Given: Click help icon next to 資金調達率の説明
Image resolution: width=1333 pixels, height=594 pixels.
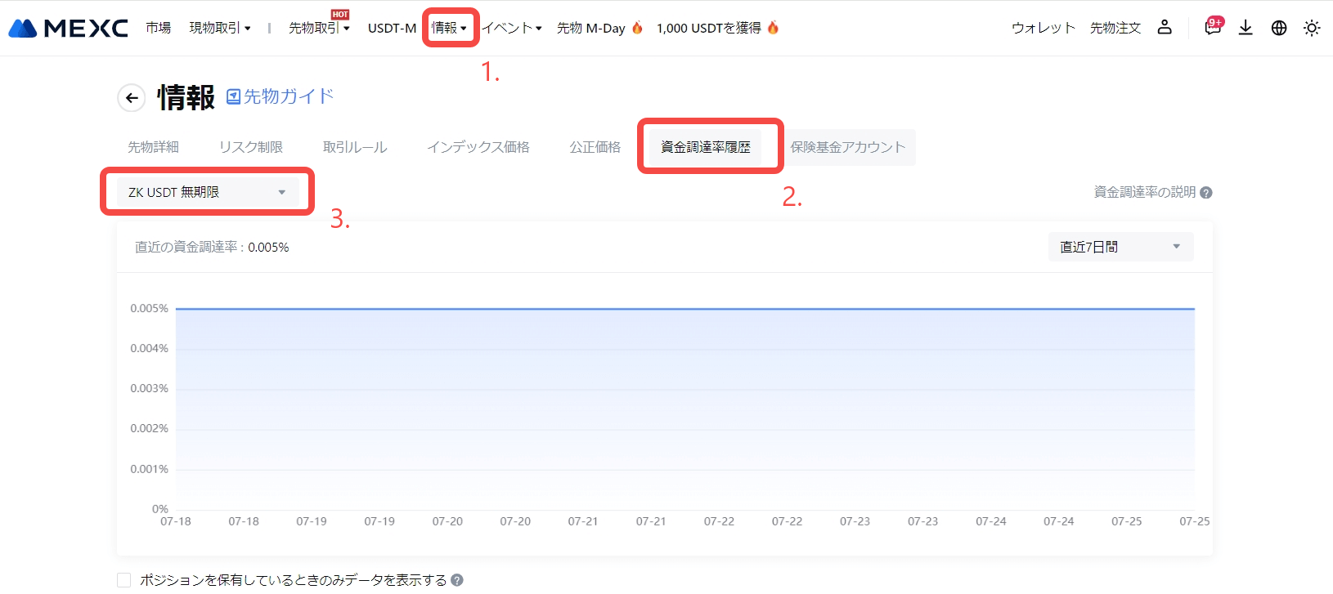Looking at the screenshot, I should point(1206,193).
